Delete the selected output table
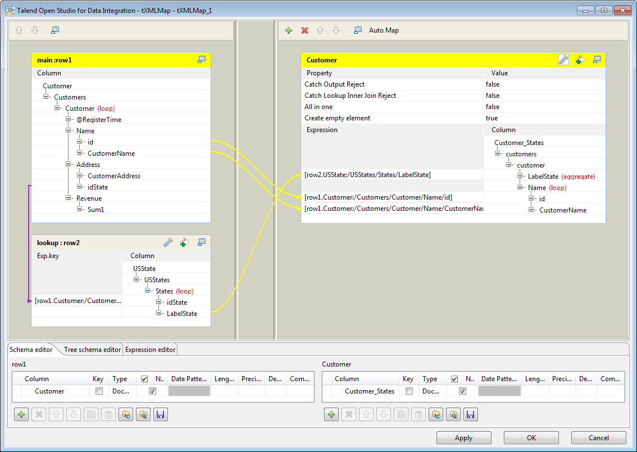The image size is (637, 452). (x=304, y=30)
